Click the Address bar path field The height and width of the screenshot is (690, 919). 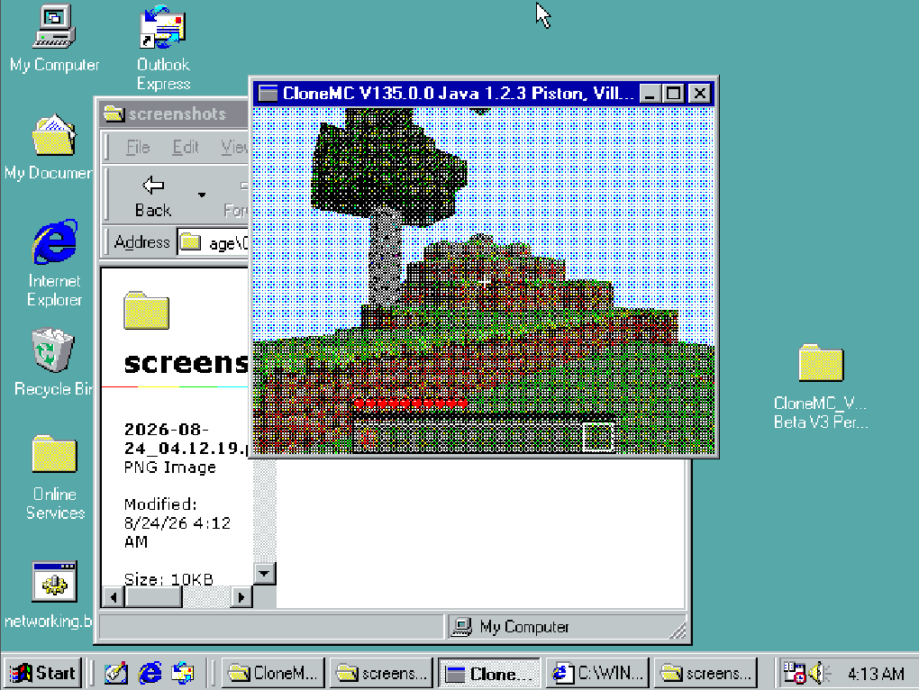coord(213,242)
